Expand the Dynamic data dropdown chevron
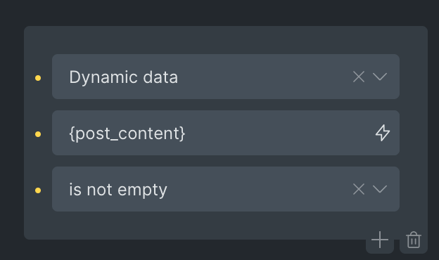This screenshot has width=439, height=260. [380, 77]
